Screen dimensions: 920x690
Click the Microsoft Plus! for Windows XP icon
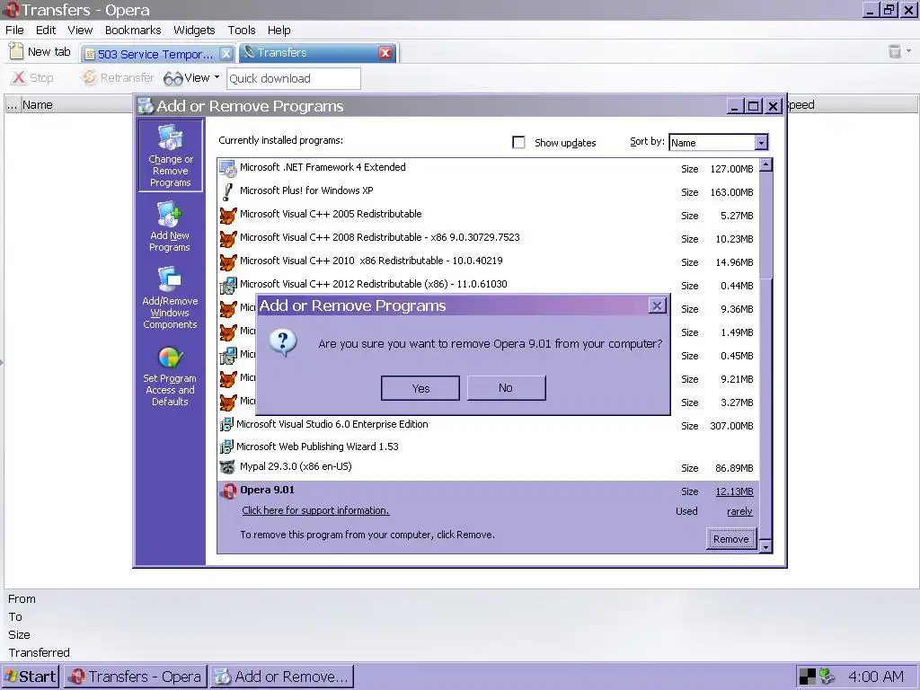(x=228, y=192)
